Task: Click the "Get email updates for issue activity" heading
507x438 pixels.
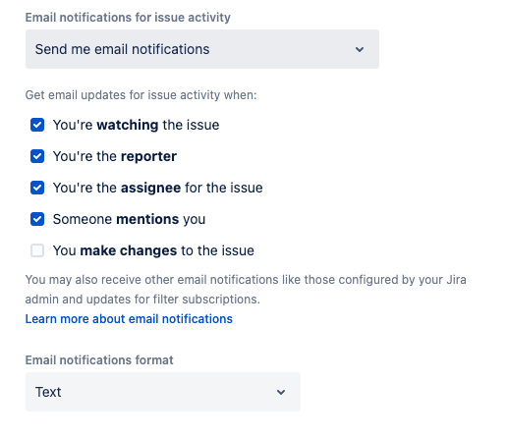Action: pyautogui.click(x=141, y=95)
